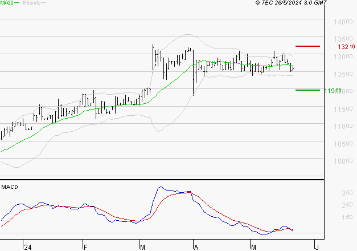Click the F (February) time axis marker
357x251 pixels.
pyautogui.click(x=85, y=248)
